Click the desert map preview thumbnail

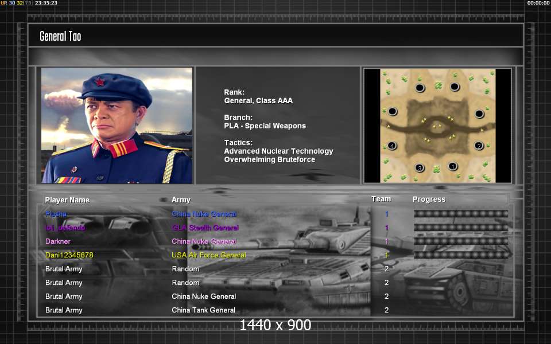(437, 126)
